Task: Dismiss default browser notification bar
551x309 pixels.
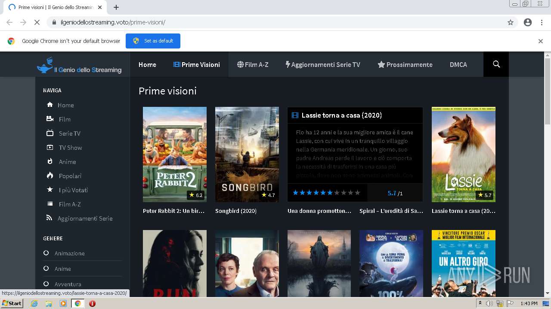Action: click(x=541, y=41)
